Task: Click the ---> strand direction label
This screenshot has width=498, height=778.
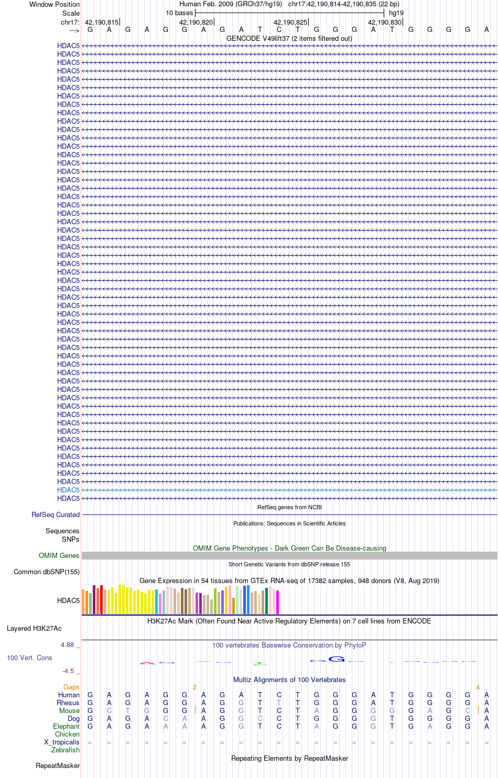Action: click(x=74, y=30)
